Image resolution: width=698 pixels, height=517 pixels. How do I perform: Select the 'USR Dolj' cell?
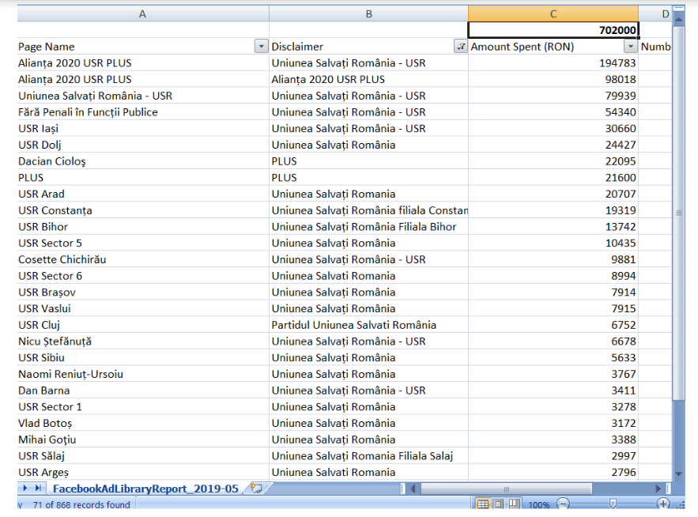pos(143,145)
